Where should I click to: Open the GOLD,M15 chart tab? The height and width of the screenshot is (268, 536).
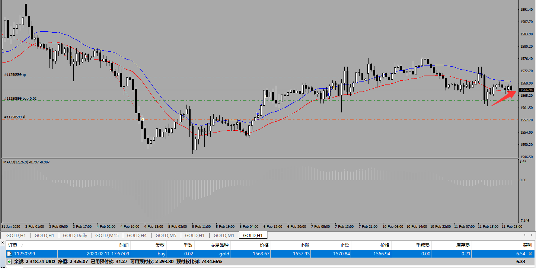(107, 235)
